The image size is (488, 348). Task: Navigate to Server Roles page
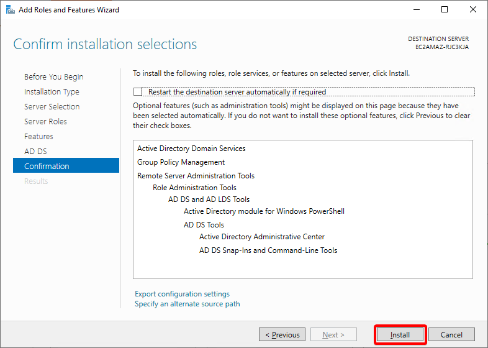(45, 122)
